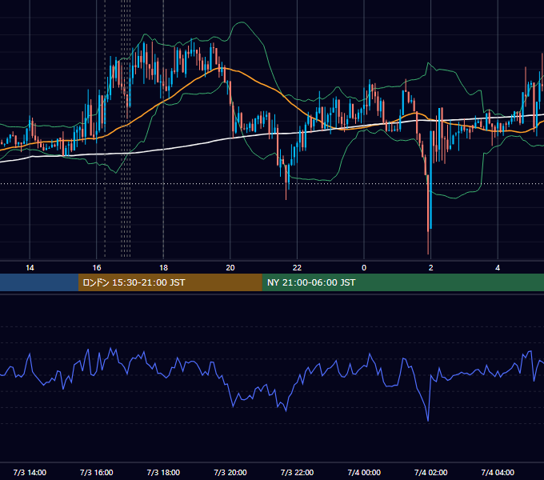This screenshot has height=480, width=544.
Task: Click the 7/4 04:00 label on indicator axis
Action: pos(498,472)
